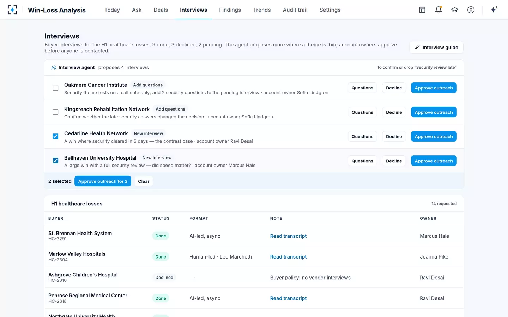This screenshot has height=317, width=508.
Task: Switch to the Ask tab
Action: 137,10
